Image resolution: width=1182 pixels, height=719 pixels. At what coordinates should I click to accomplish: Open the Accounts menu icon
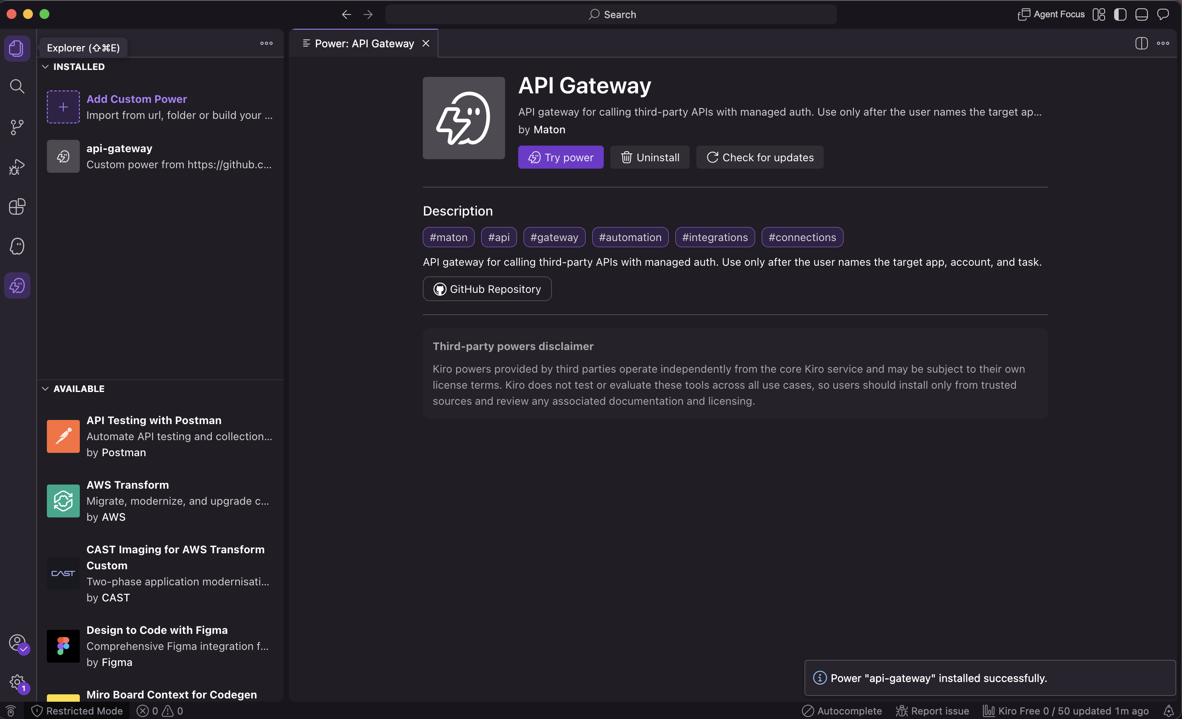coord(18,643)
